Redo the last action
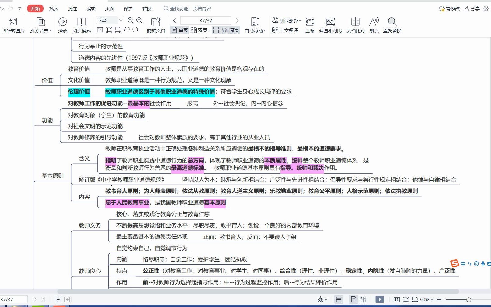The image size is (491, 307). (11, 9)
